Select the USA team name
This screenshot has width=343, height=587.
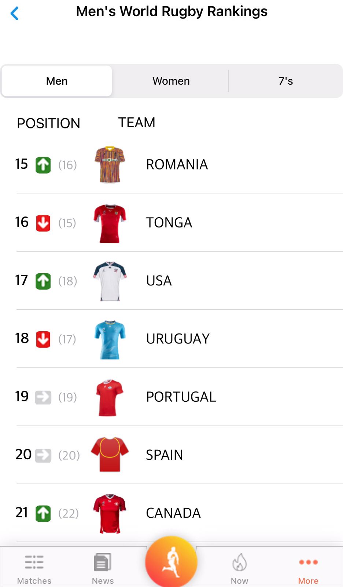click(x=159, y=281)
